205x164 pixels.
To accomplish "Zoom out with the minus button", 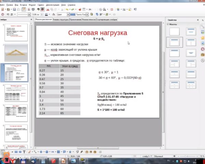I will pos(178,156).
